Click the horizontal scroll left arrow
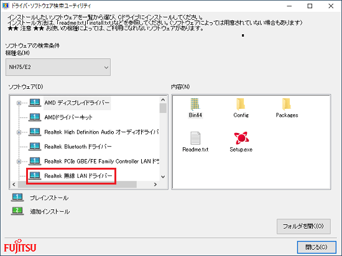 pos(14,185)
